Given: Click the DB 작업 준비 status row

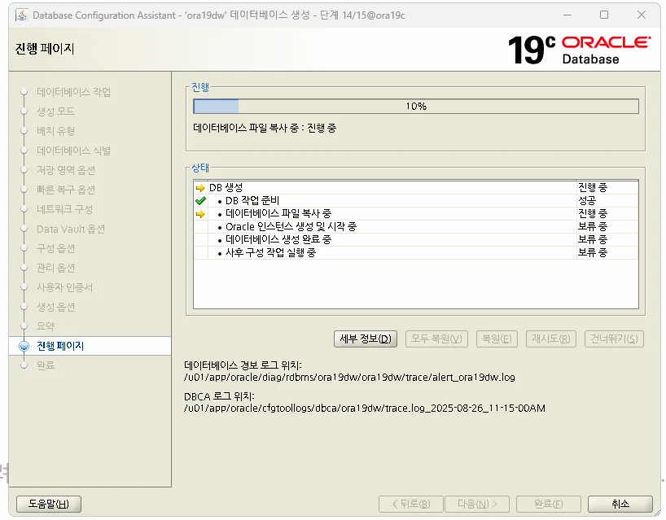Looking at the screenshot, I should pyautogui.click(x=416, y=200).
